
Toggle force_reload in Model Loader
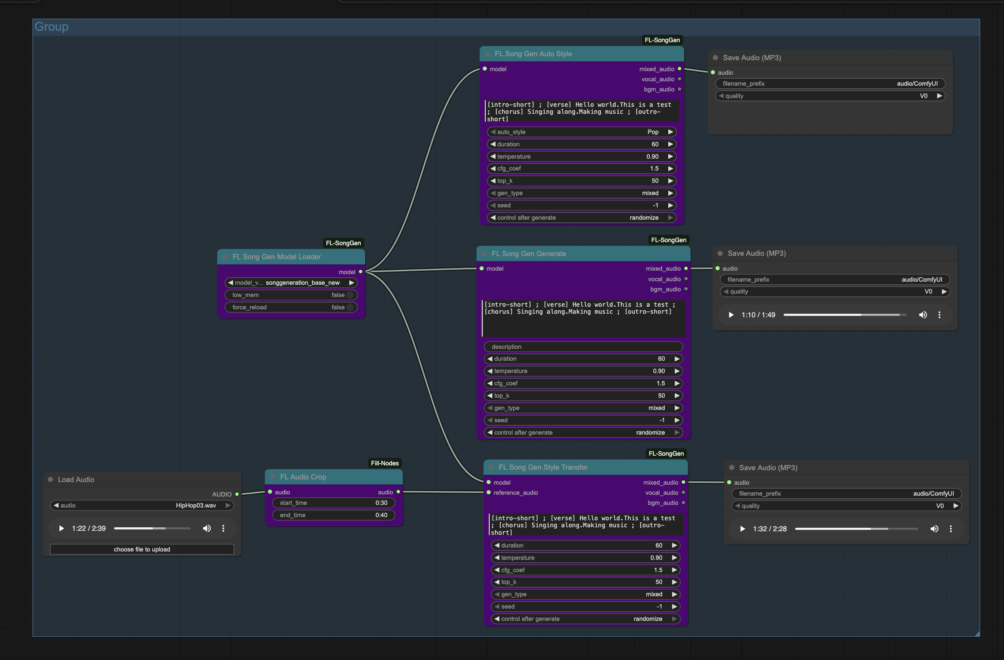[291, 307]
